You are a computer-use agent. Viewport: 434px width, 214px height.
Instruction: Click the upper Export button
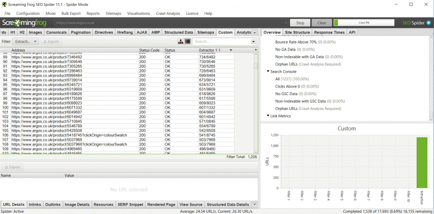[x=50, y=41]
